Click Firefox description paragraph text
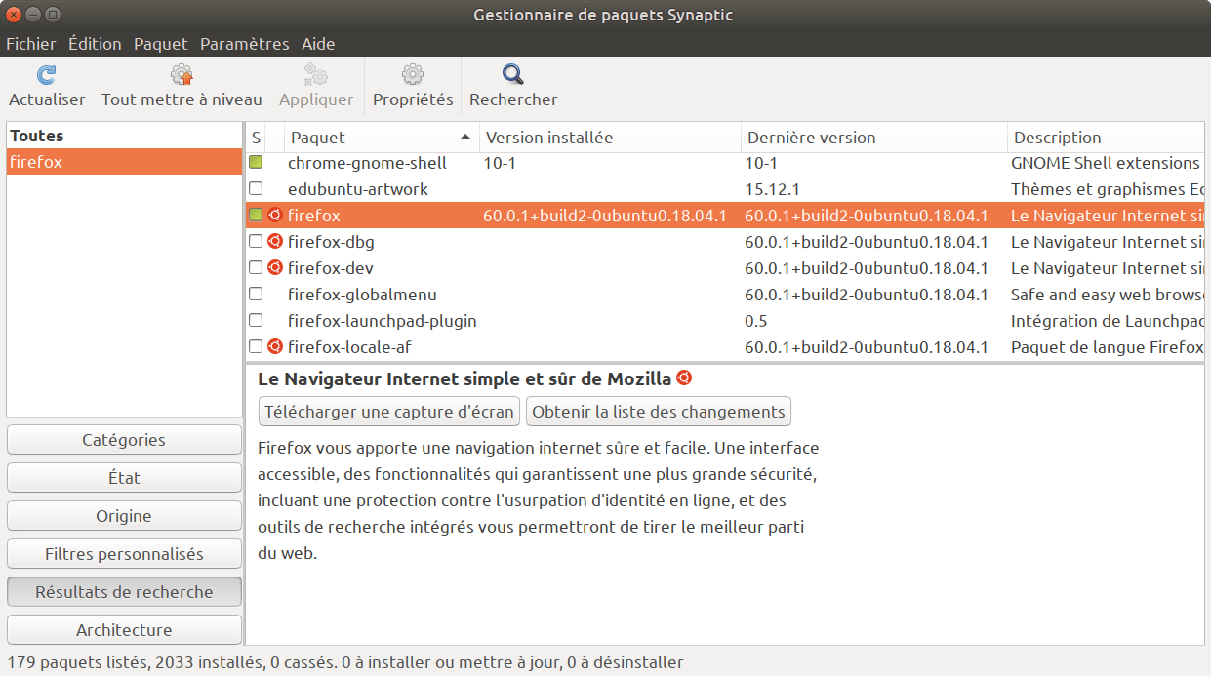Screen dimensions: 1211x676 click(539, 500)
